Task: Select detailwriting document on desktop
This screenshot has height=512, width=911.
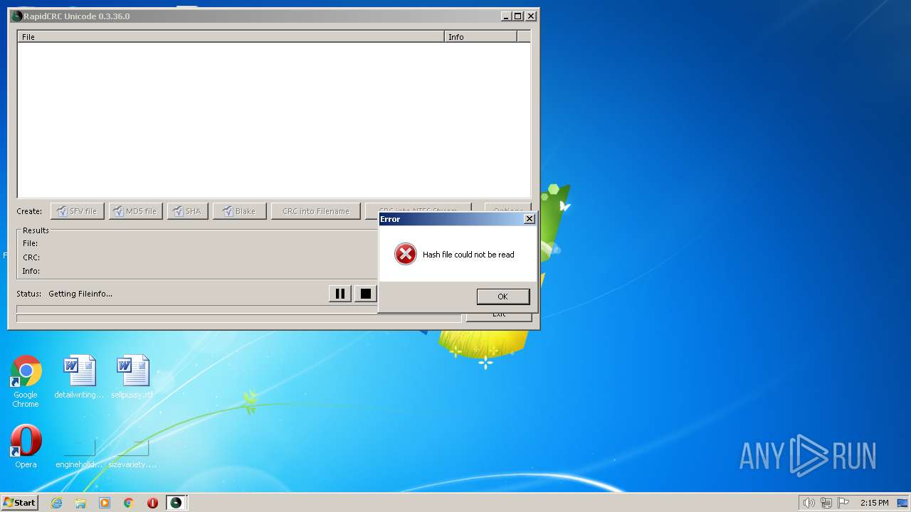Action: [x=79, y=377]
